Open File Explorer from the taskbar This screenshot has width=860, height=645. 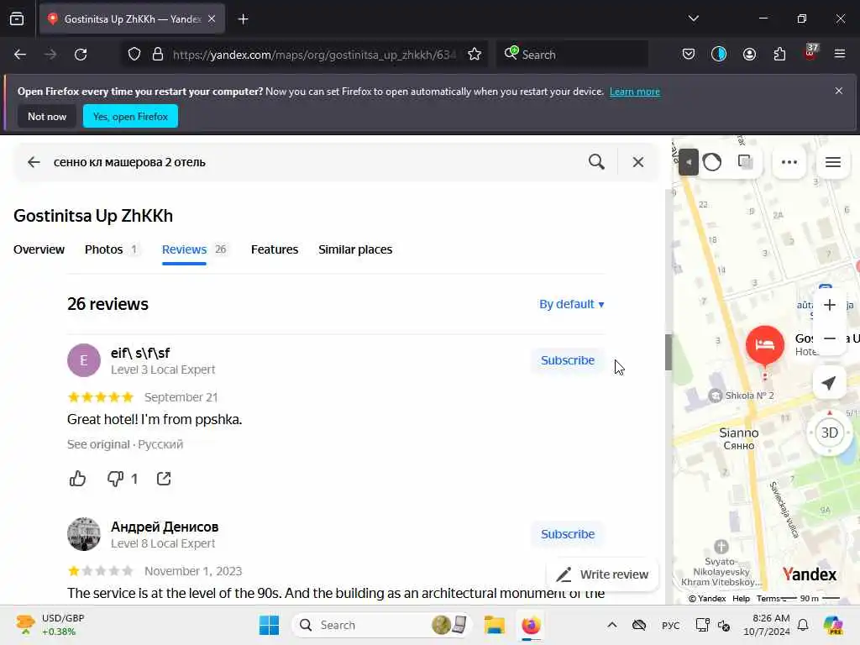pyautogui.click(x=494, y=625)
